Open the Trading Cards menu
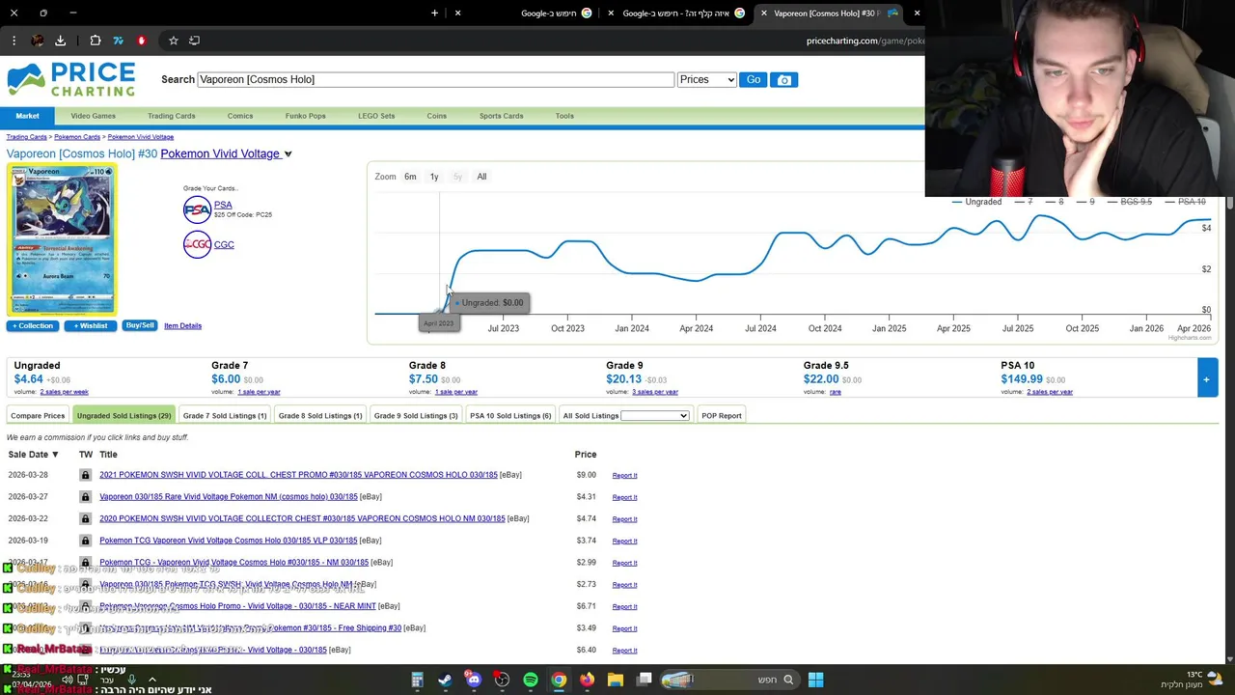 click(x=171, y=116)
